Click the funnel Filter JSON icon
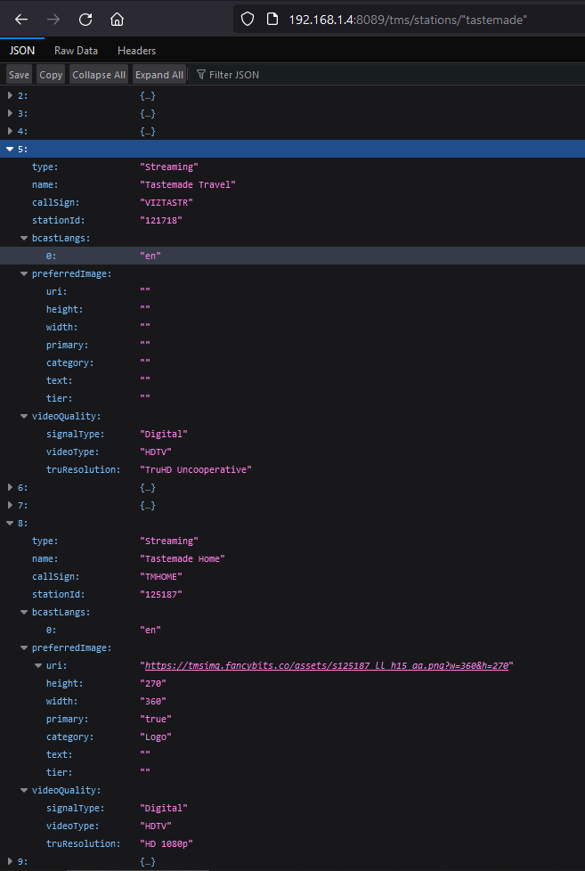 tap(201, 75)
